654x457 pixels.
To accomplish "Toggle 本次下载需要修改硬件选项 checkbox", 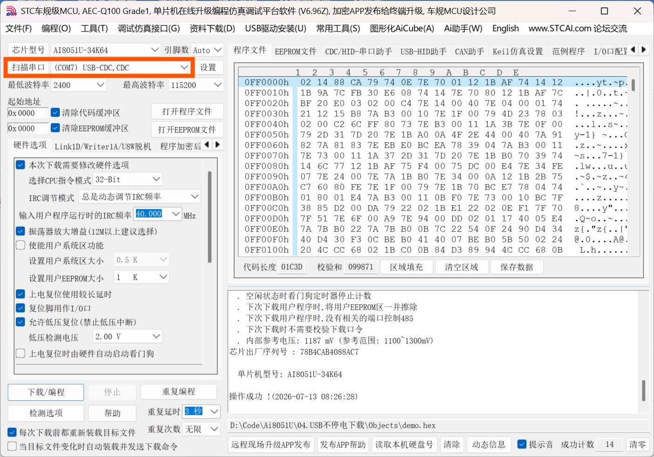I will click(x=20, y=165).
